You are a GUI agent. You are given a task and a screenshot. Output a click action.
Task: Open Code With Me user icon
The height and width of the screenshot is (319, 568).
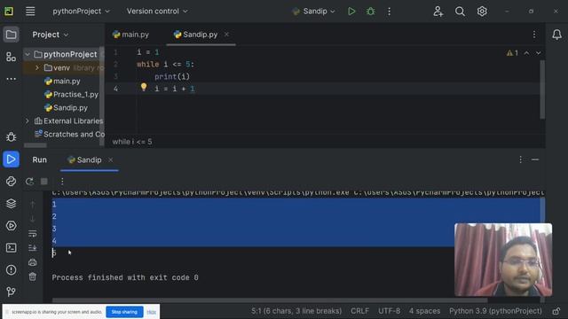click(438, 12)
